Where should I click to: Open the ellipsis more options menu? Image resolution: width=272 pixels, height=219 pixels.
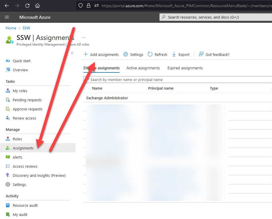[83, 37]
